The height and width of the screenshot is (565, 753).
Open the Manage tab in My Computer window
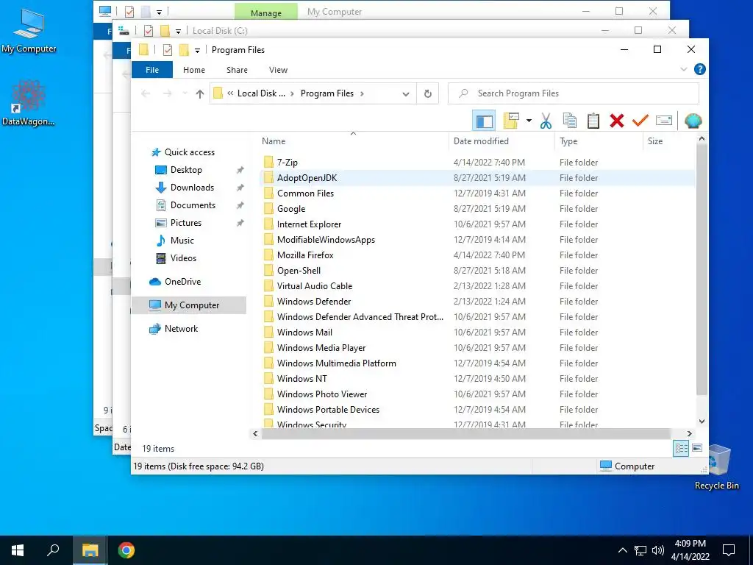[x=266, y=13]
